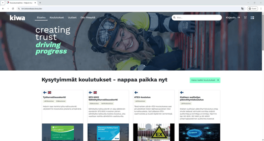Click the Kiwa logo

(17, 18)
